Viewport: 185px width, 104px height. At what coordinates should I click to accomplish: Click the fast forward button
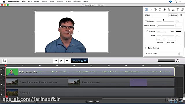[x=67, y=61]
